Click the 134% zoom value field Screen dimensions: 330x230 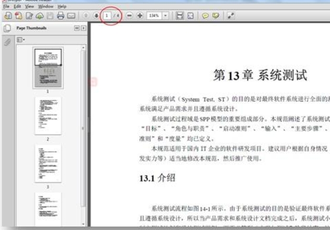154,16
